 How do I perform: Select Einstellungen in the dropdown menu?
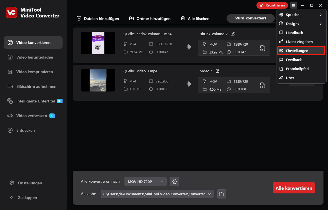(301, 51)
